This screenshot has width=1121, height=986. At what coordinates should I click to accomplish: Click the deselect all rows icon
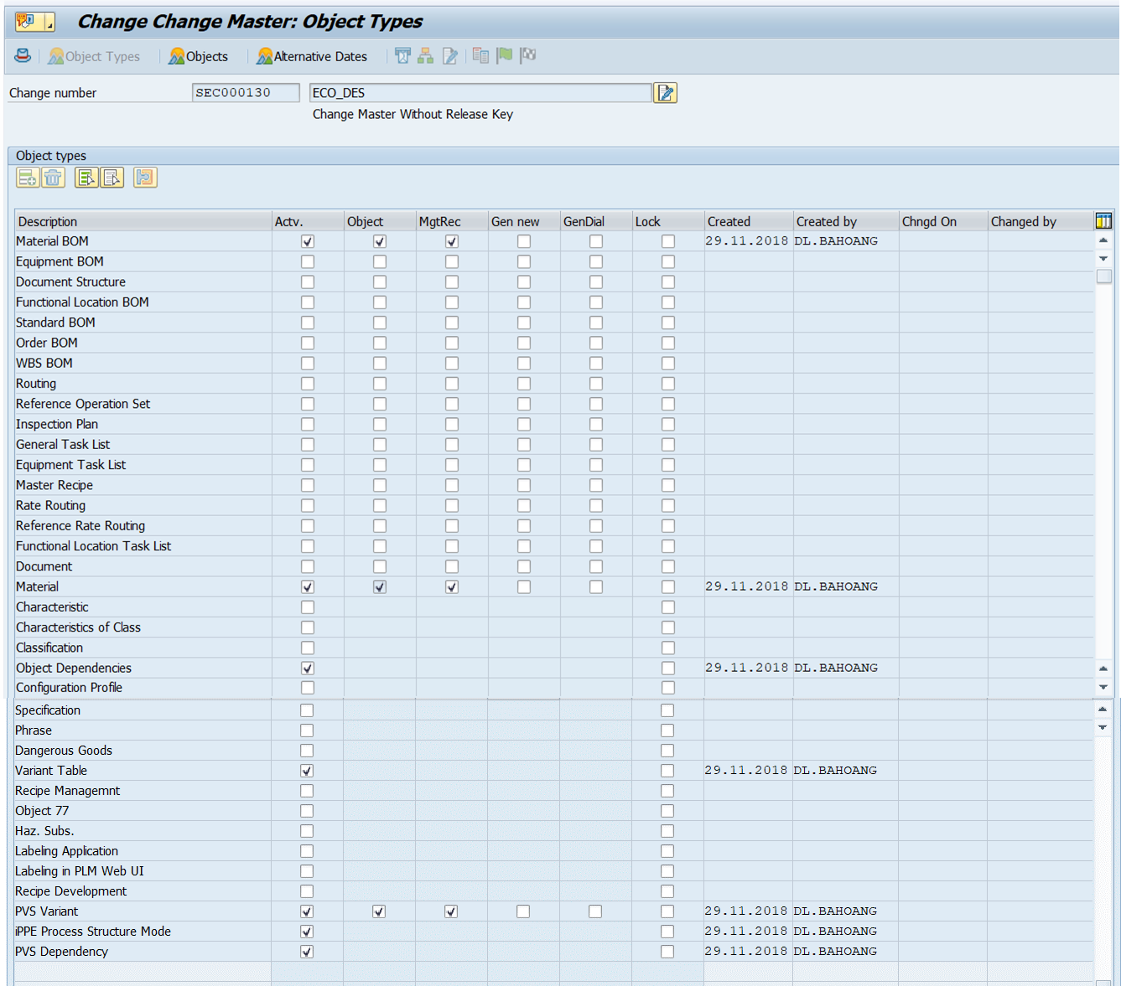point(112,178)
